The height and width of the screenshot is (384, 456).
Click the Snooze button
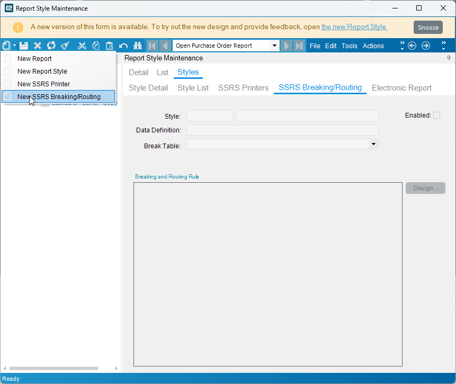point(428,27)
